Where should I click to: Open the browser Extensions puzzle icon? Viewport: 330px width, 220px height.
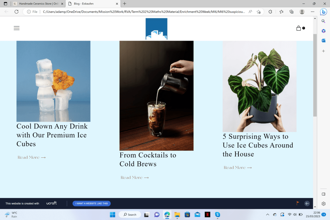click(x=270, y=12)
